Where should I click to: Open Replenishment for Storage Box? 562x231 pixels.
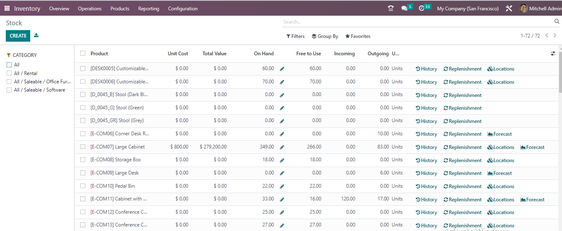[x=462, y=160]
